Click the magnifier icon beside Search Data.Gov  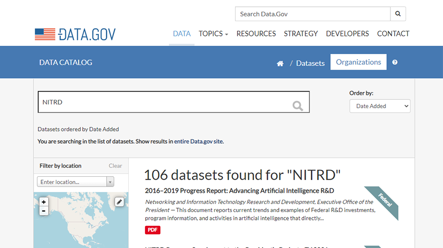pyautogui.click(x=398, y=14)
